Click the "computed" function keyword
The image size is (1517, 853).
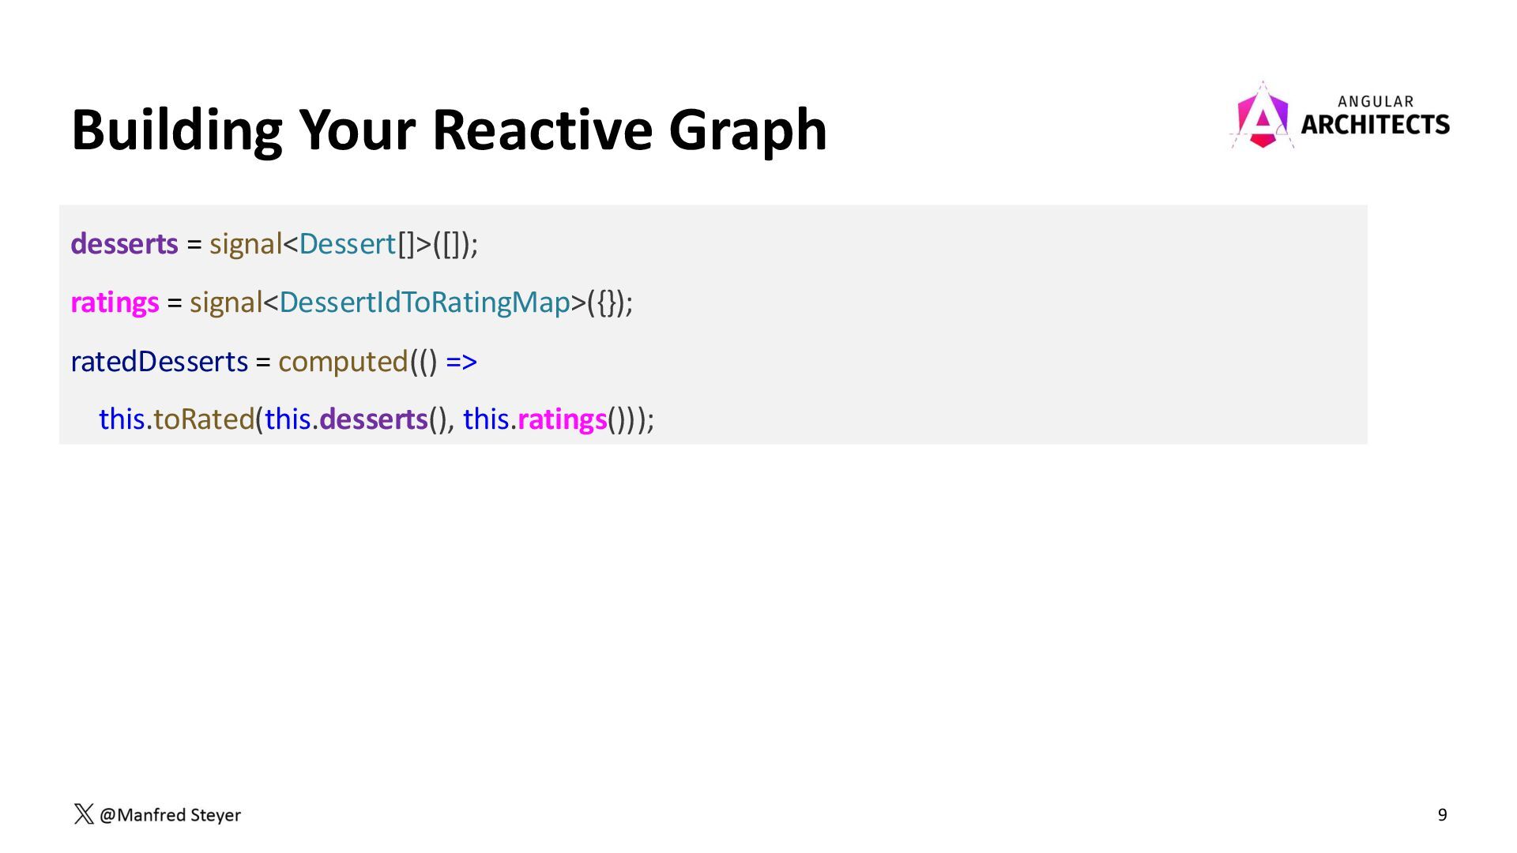coord(343,362)
